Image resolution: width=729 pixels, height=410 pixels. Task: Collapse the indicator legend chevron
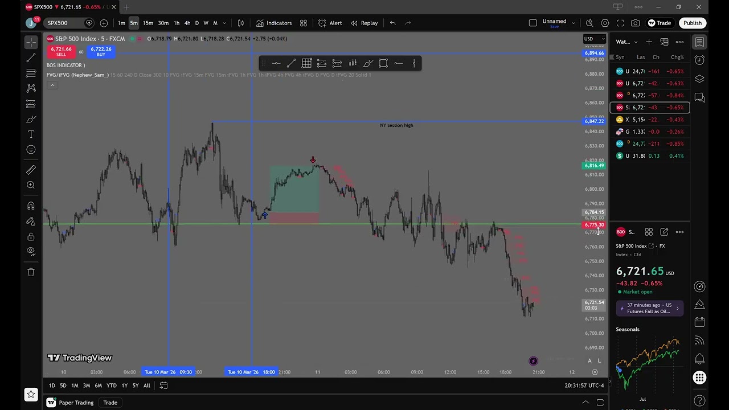(x=52, y=85)
